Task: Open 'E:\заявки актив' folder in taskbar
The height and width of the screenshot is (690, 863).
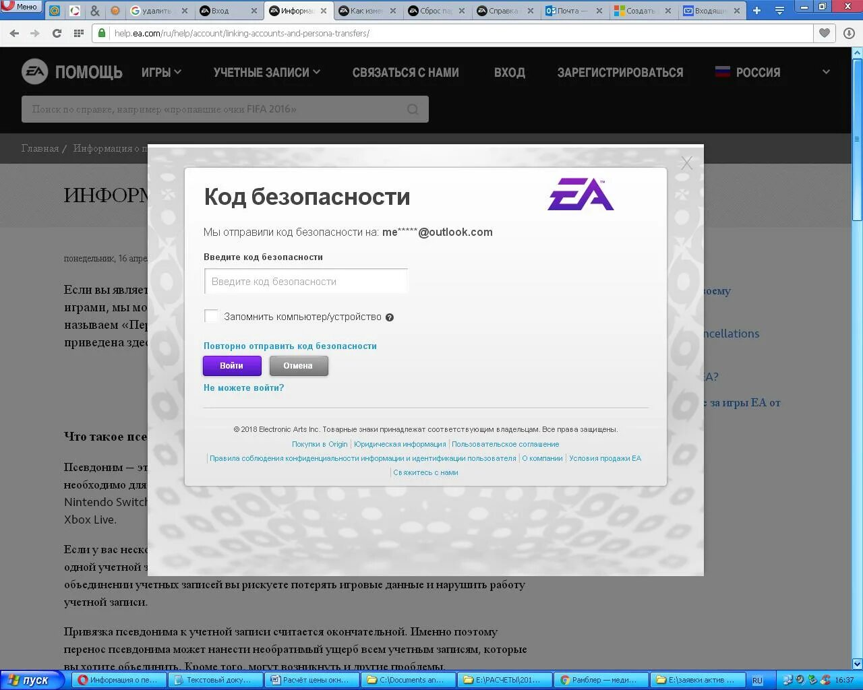Action: [x=697, y=680]
